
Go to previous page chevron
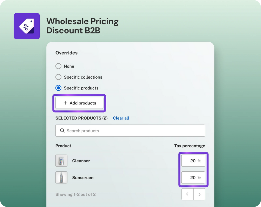pos(187,194)
